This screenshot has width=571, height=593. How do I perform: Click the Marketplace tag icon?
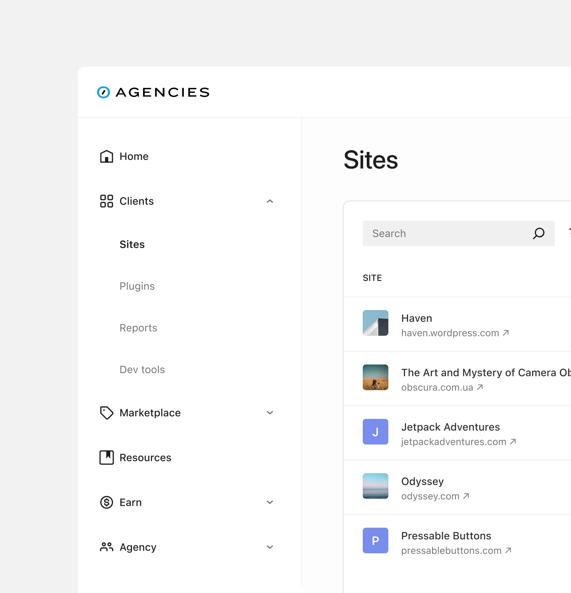pyautogui.click(x=106, y=413)
